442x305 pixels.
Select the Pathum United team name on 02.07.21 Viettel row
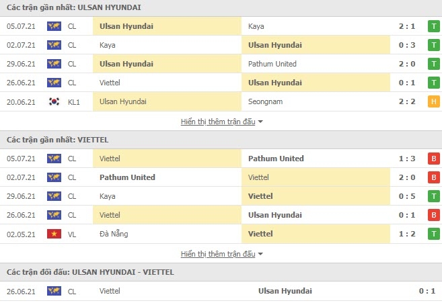[127, 177]
